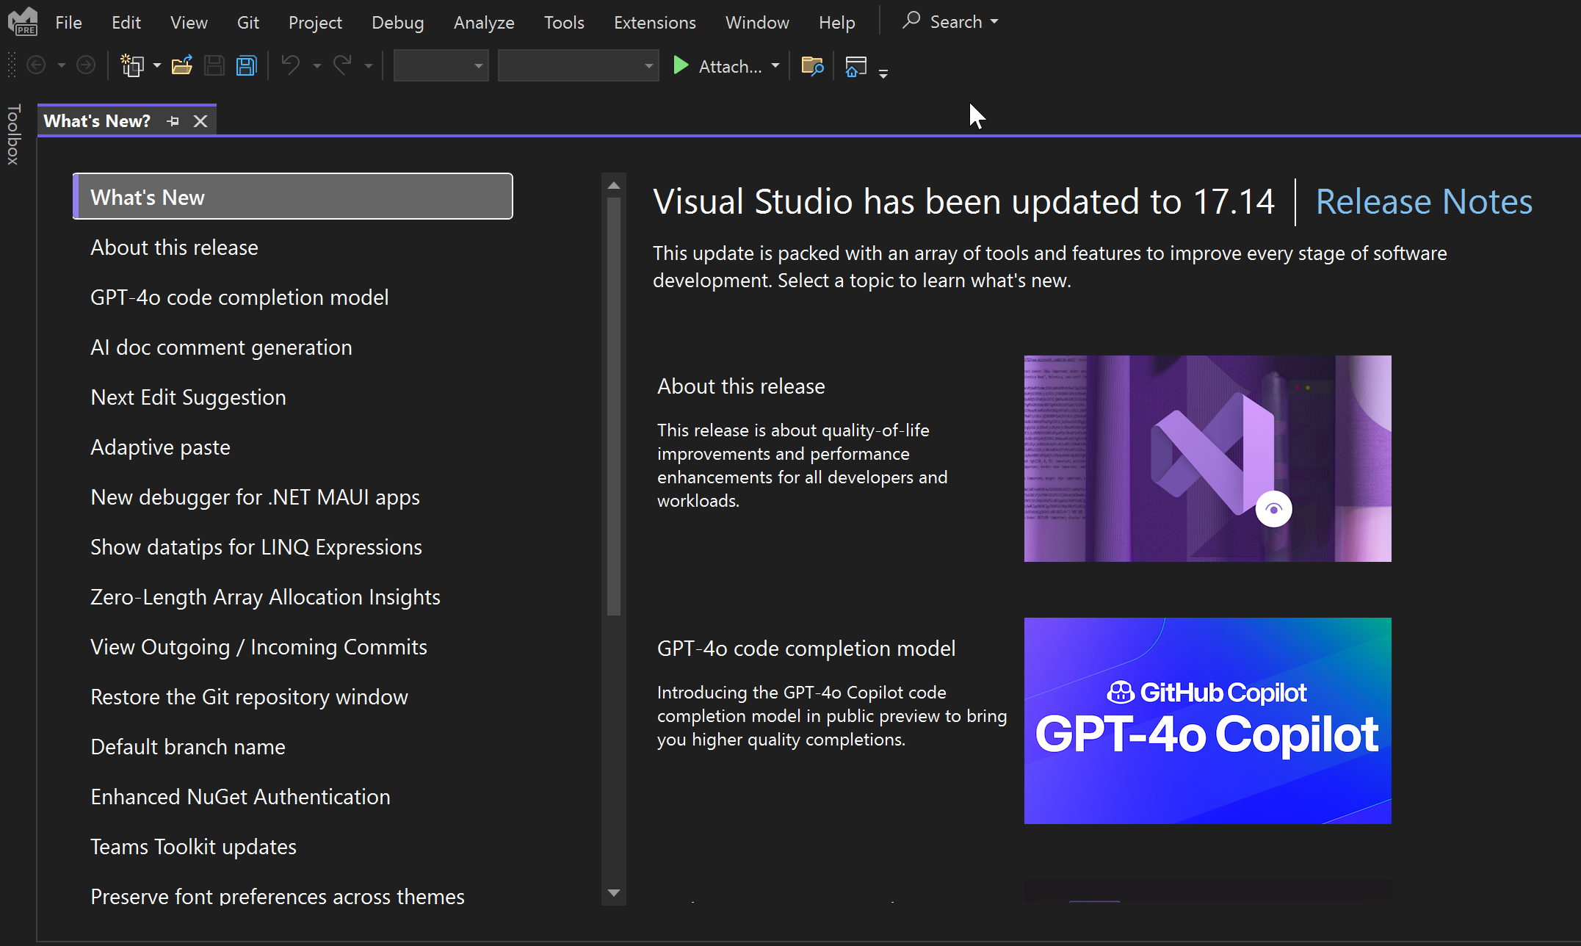
Task: Open the Solution Configurations combo box
Action: pyautogui.click(x=441, y=65)
